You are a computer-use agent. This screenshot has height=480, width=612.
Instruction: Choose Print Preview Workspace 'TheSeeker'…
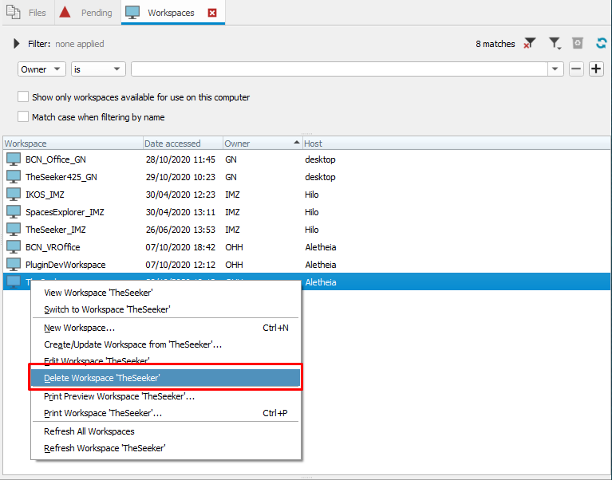(165, 396)
